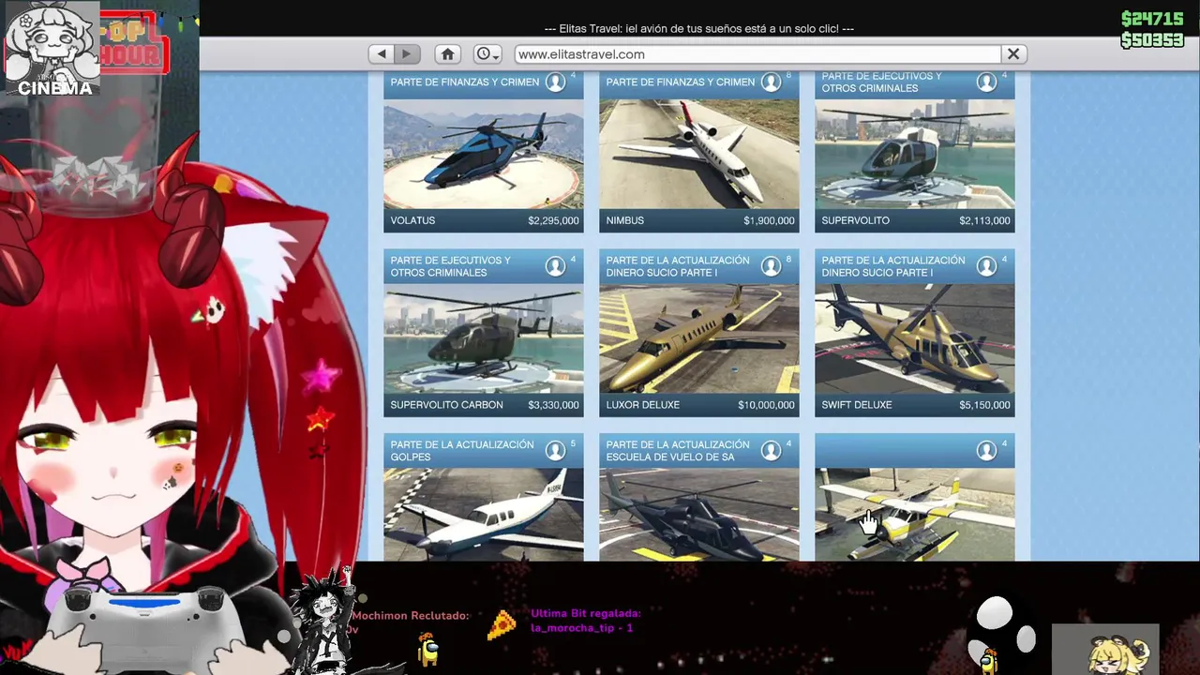This screenshot has width=1200, height=675.
Task: Click the $10,000,000 Luxor Deluxe price
Action: click(x=766, y=405)
